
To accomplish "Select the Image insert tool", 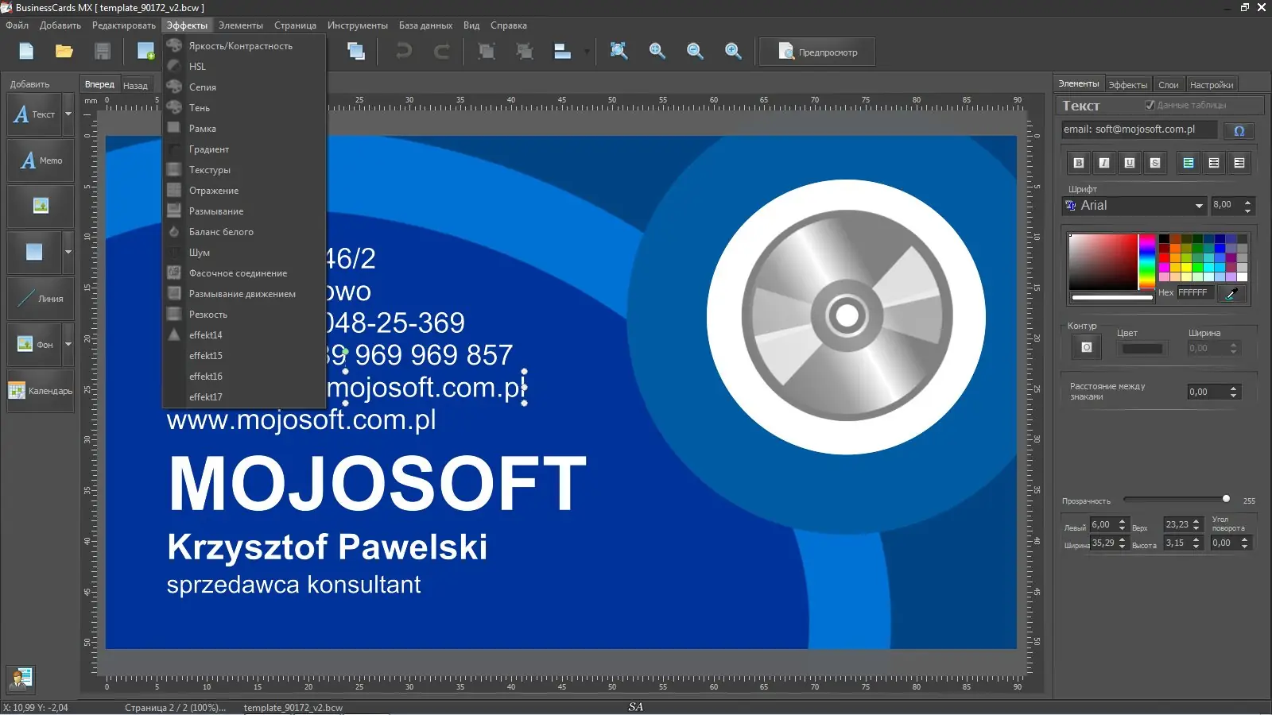I will coord(41,207).
